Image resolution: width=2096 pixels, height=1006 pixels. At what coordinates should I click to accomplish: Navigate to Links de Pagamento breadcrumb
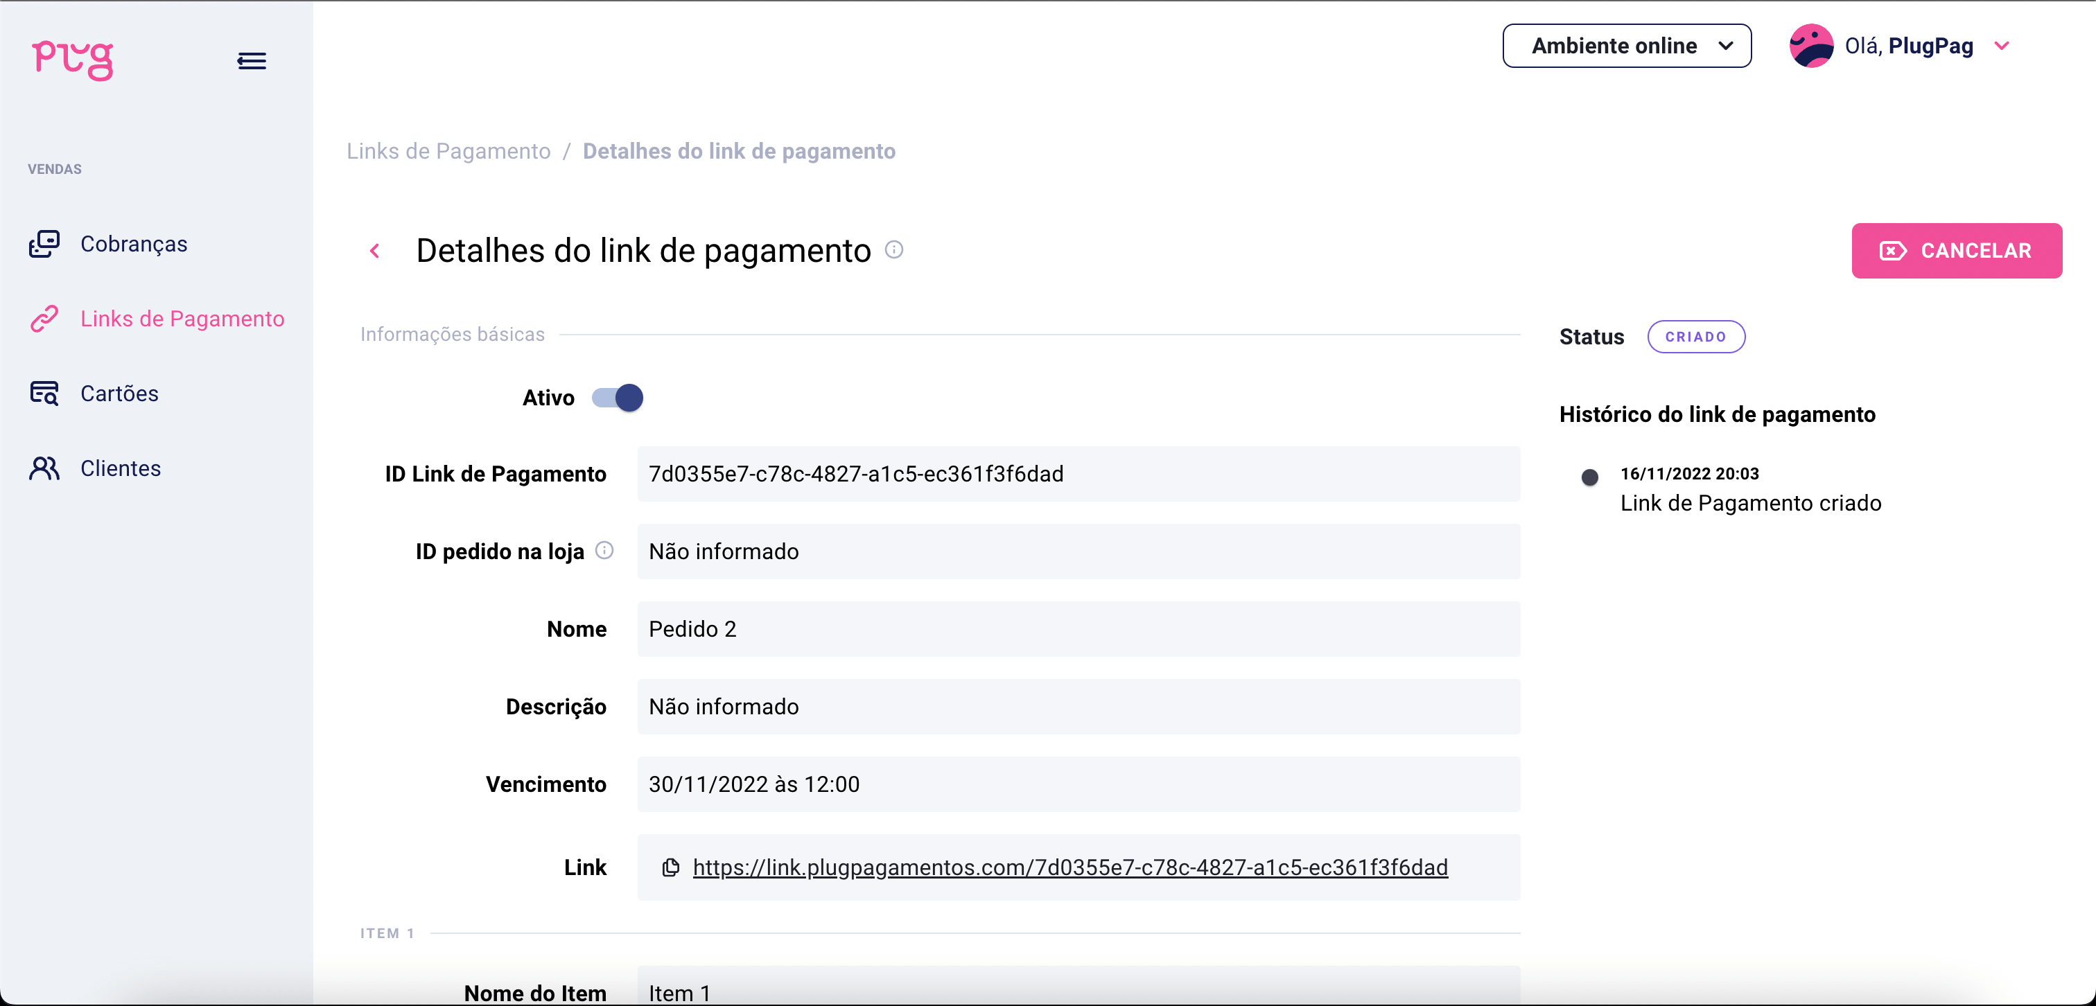point(448,151)
